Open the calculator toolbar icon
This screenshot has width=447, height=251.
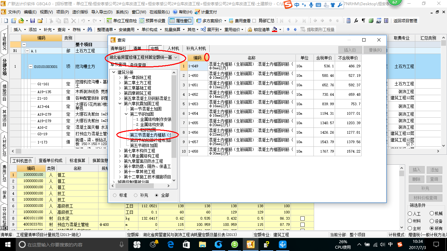(349, 21)
